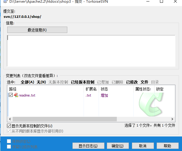The height and width of the screenshot is (151, 182).
Task: Uncheck the readme.txt file checkbox
Action: 11,95
